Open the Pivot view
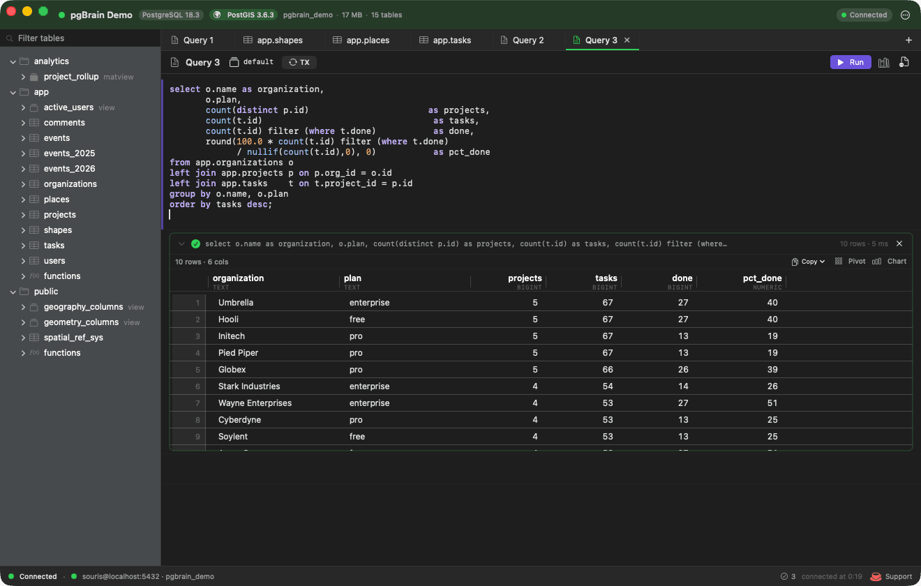The height and width of the screenshot is (586, 921). pos(850,262)
